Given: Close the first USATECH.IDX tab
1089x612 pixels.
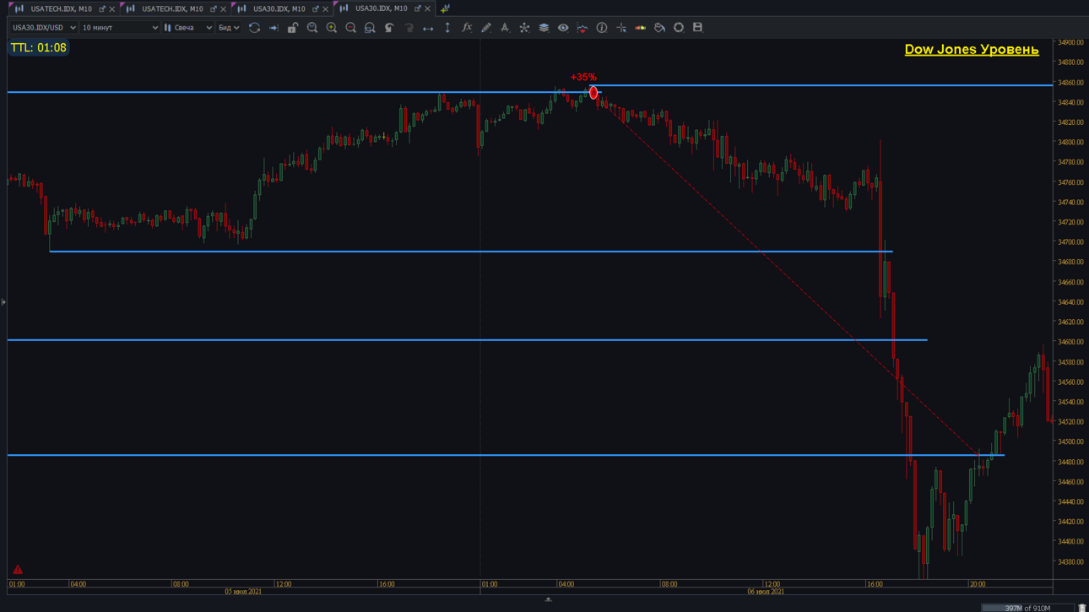Looking at the screenshot, I should pos(112,9).
